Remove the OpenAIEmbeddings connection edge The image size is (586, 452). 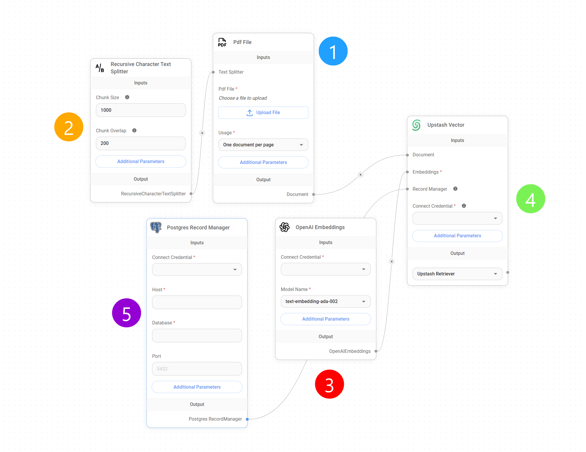pos(392,262)
